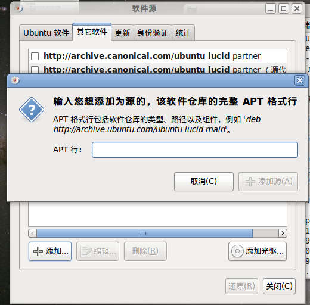Click the dialog title bar app icon
Viewport: 310px width, 305px height.
[x=15, y=80]
